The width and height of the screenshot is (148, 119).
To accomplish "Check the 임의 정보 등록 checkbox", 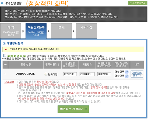I will coord(5,55).
